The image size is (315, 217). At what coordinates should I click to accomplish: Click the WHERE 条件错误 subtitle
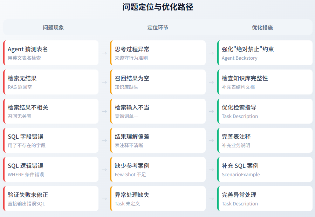click(26, 175)
